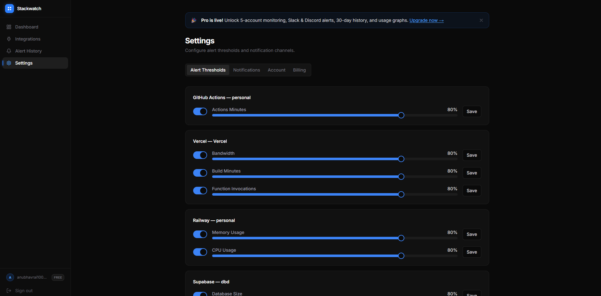Toggle the Bandwidth alert switch
601x296 pixels.
pyautogui.click(x=200, y=155)
